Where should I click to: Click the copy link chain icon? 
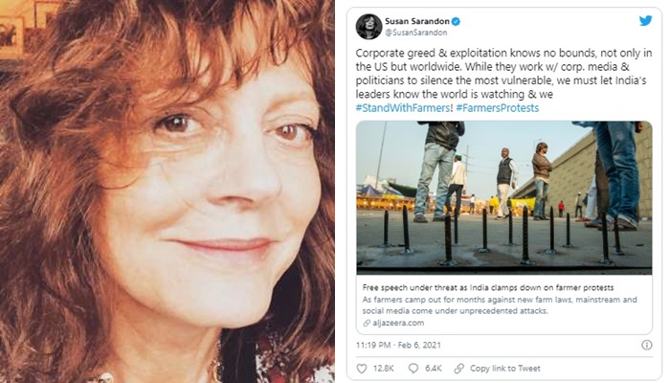[458, 368]
